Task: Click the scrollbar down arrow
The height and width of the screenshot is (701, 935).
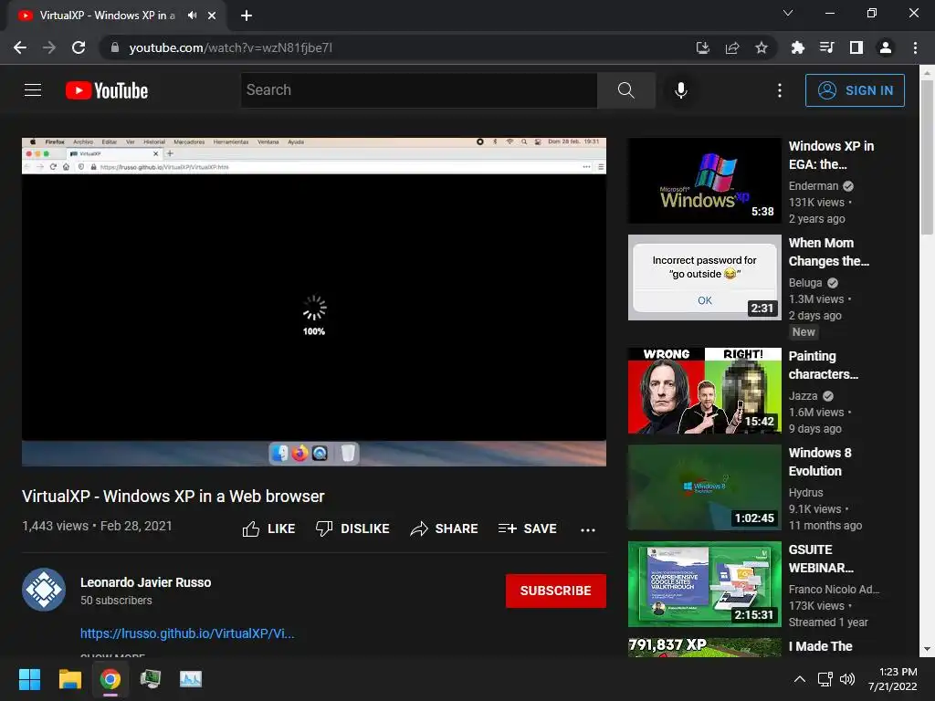Action: (x=927, y=649)
